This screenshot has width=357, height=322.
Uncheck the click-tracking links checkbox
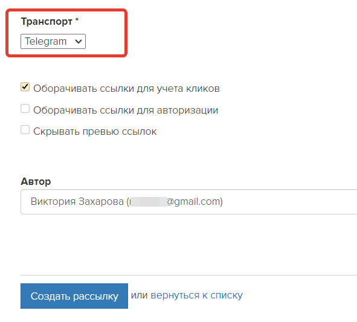[25, 87]
